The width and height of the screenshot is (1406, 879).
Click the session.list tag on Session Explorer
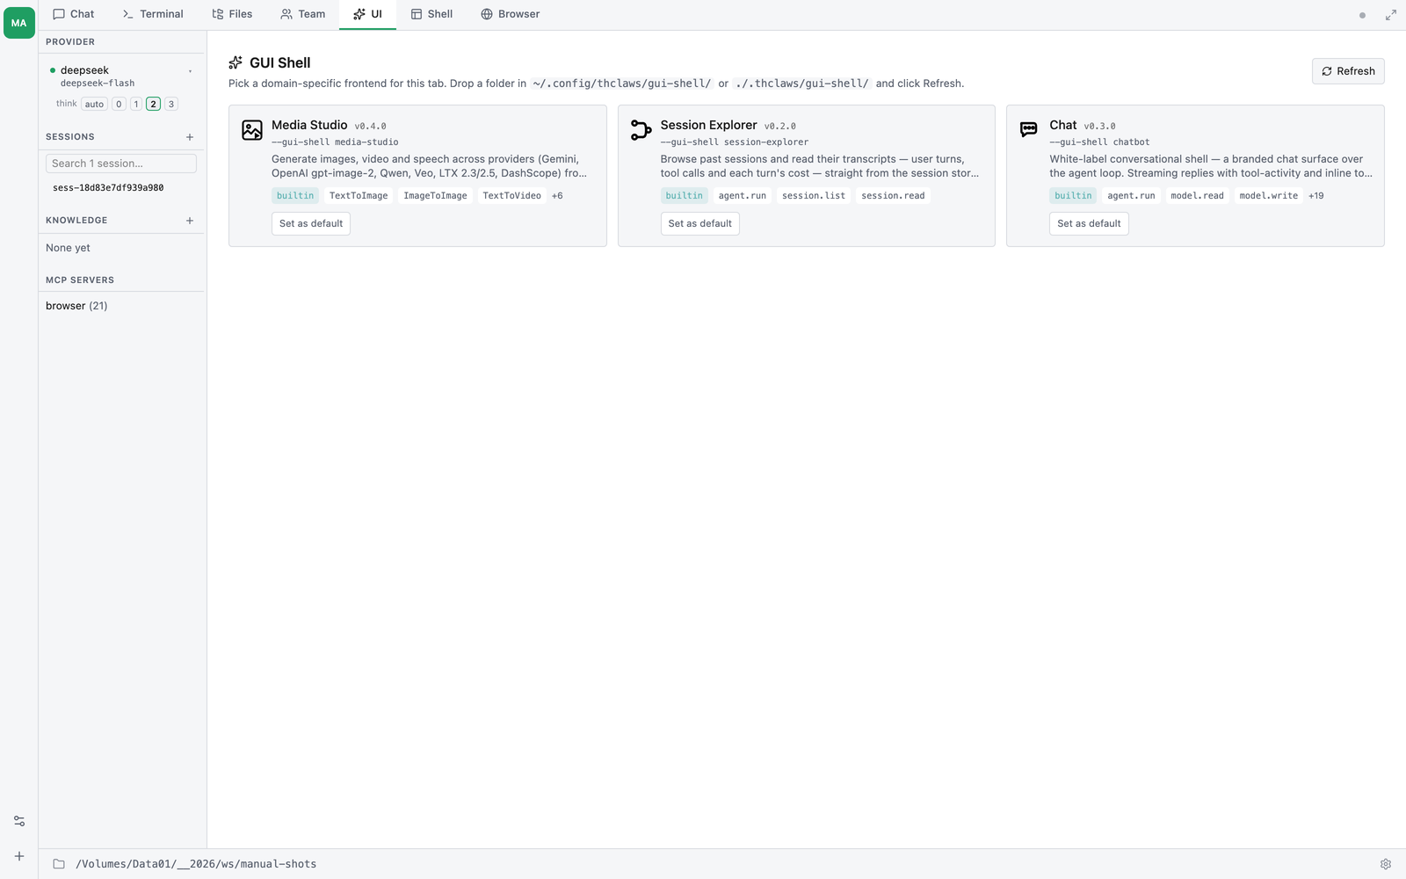pyautogui.click(x=814, y=196)
